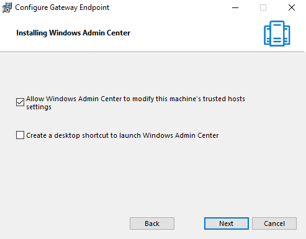Screen dimensions: 306x239
Task: Click the checkmark inside the ticked box
Action: point(20,102)
